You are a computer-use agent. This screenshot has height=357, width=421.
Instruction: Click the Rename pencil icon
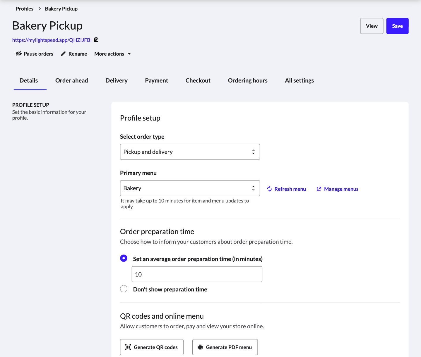(63, 54)
